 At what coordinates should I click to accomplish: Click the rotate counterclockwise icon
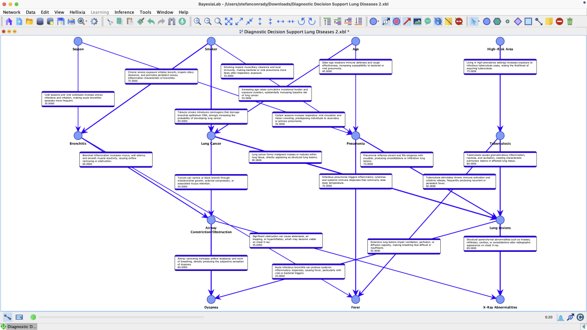301,22
